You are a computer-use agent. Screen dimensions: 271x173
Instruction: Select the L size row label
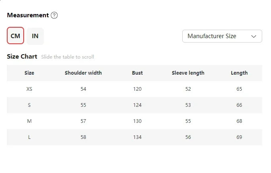coord(29,137)
